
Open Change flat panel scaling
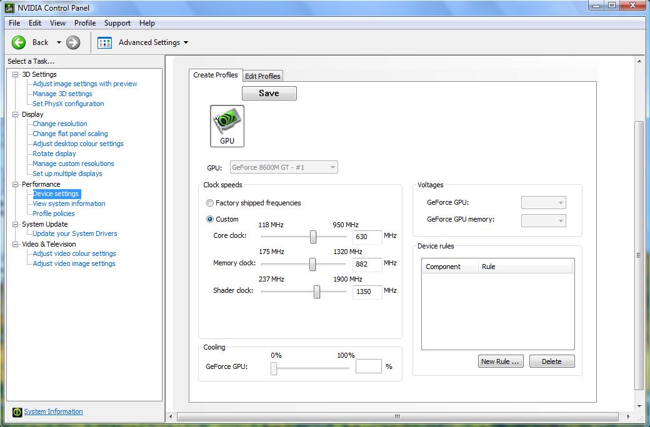pos(71,134)
